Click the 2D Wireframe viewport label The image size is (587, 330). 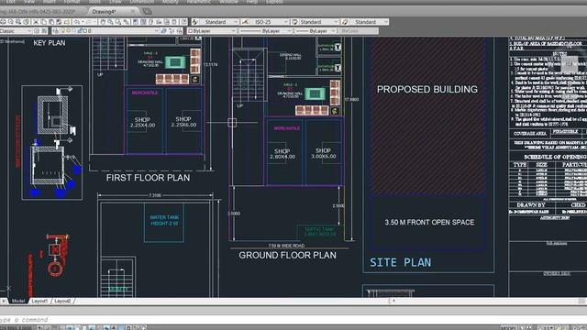(12, 41)
